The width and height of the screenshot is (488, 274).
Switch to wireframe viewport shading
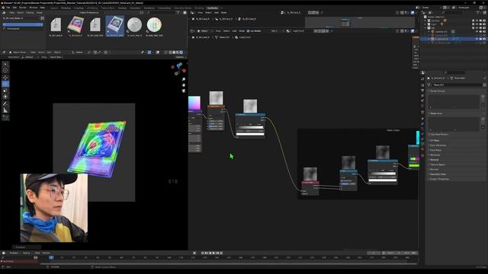click(x=170, y=53)
